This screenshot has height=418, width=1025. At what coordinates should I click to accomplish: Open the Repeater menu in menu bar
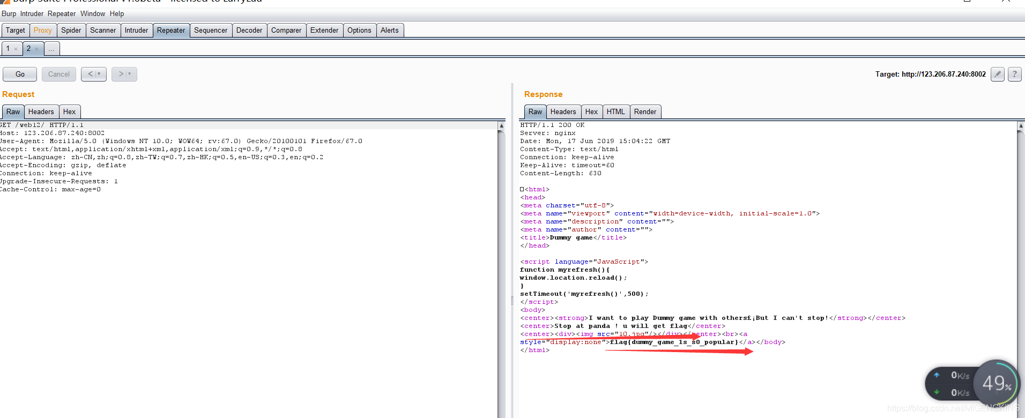pos(62,14)
